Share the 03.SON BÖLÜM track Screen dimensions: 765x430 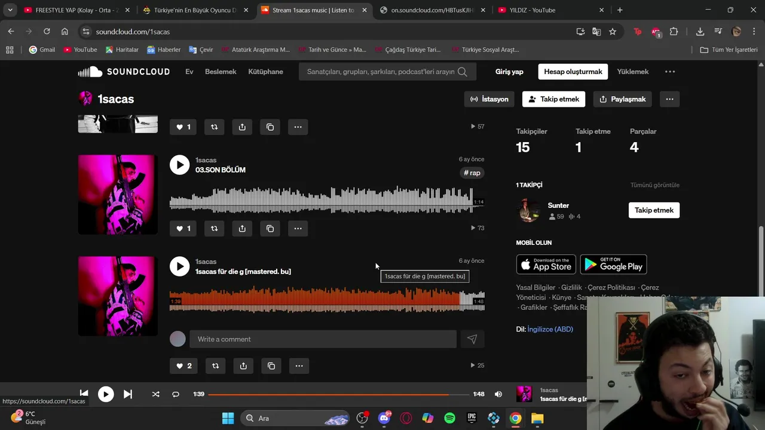(x=242, y=228)
